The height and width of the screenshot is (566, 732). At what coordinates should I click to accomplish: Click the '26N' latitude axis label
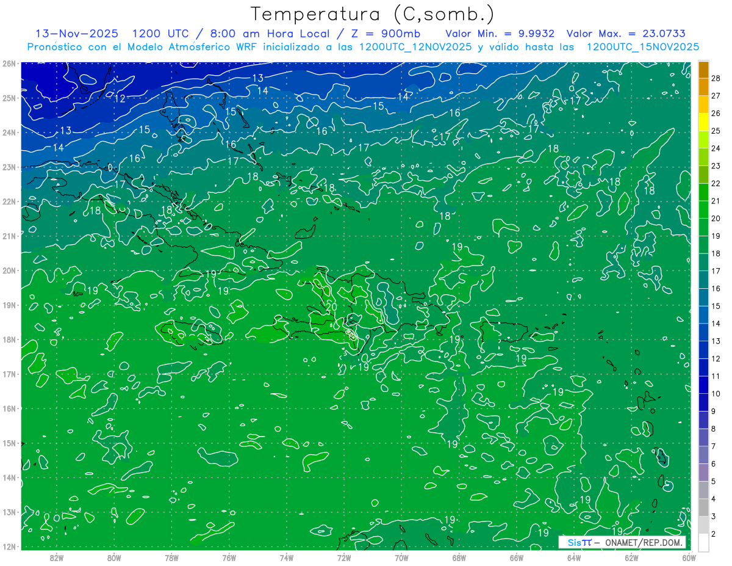(9, 63)
